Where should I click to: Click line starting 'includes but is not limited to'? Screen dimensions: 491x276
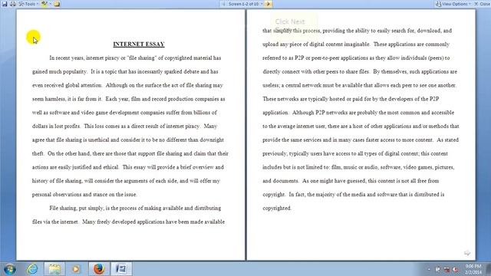click(358, 167)
